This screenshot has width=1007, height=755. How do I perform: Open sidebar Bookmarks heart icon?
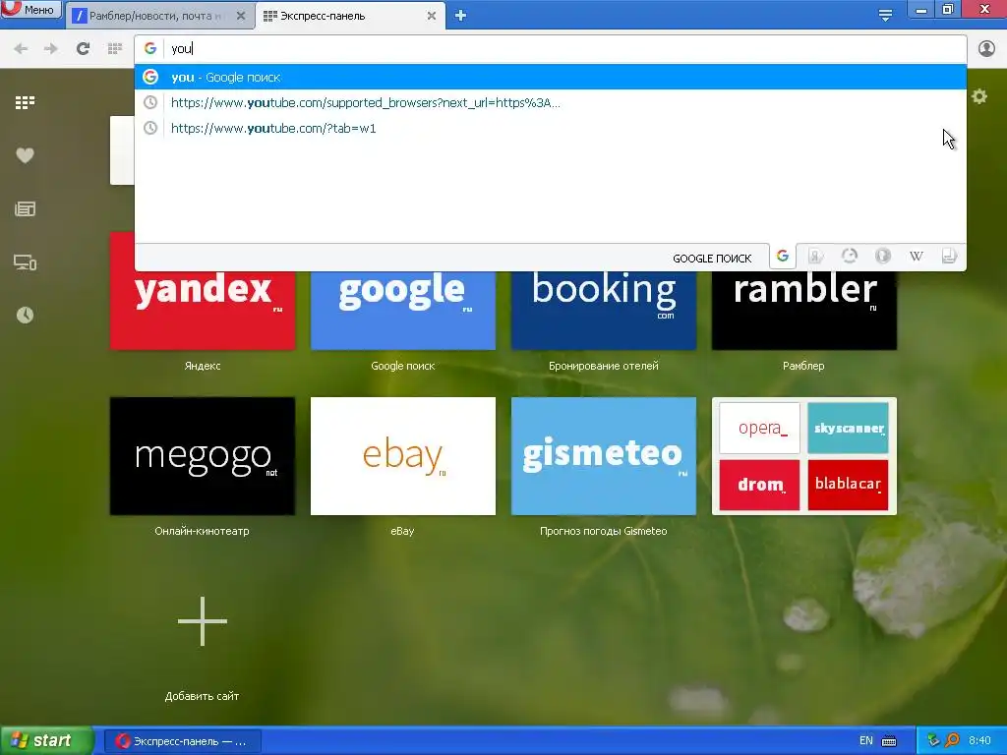(x=25, y=155)
